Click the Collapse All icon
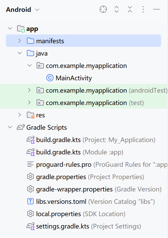The height and width of the screenshot is (238, 168). (130, 10)
